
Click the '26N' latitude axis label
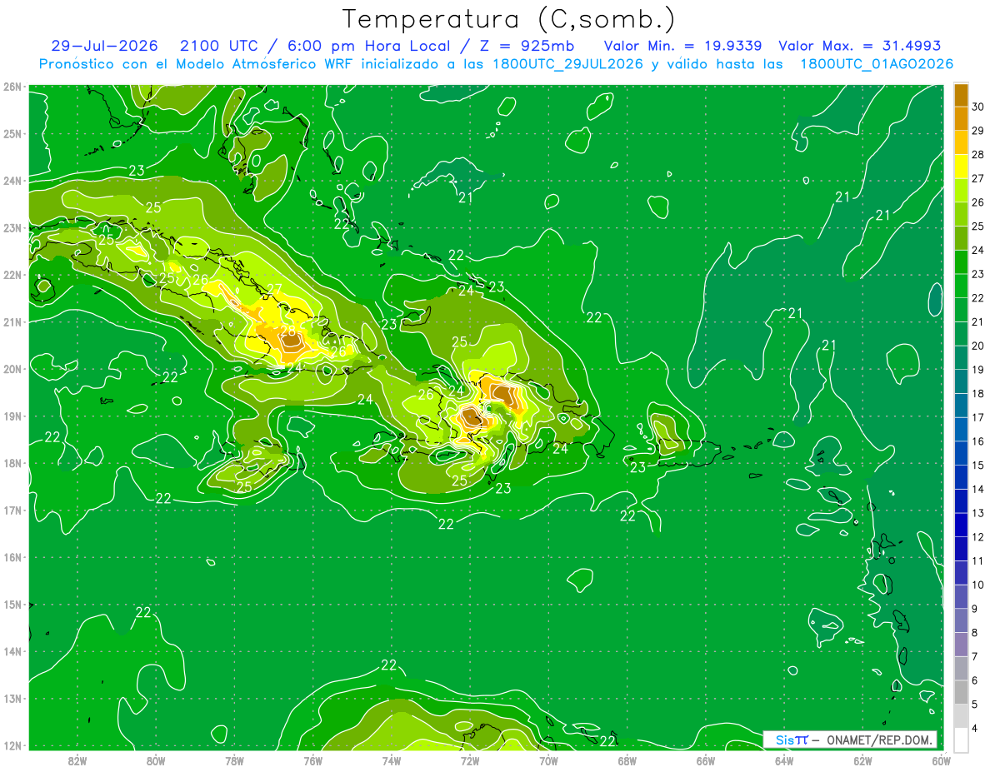coord(12,87)
